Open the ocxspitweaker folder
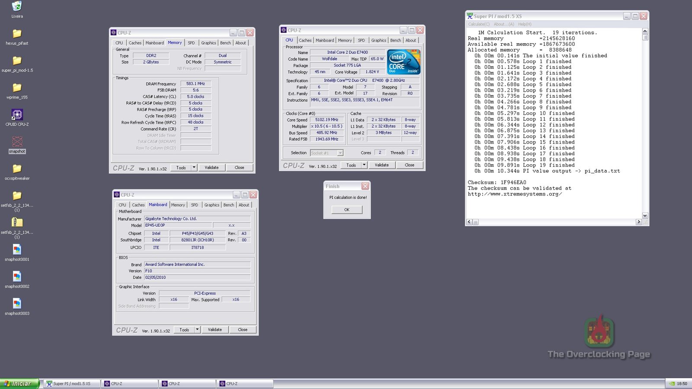 coord(17,169)
